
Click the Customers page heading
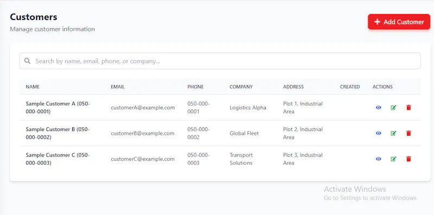[x=34, y=17]
